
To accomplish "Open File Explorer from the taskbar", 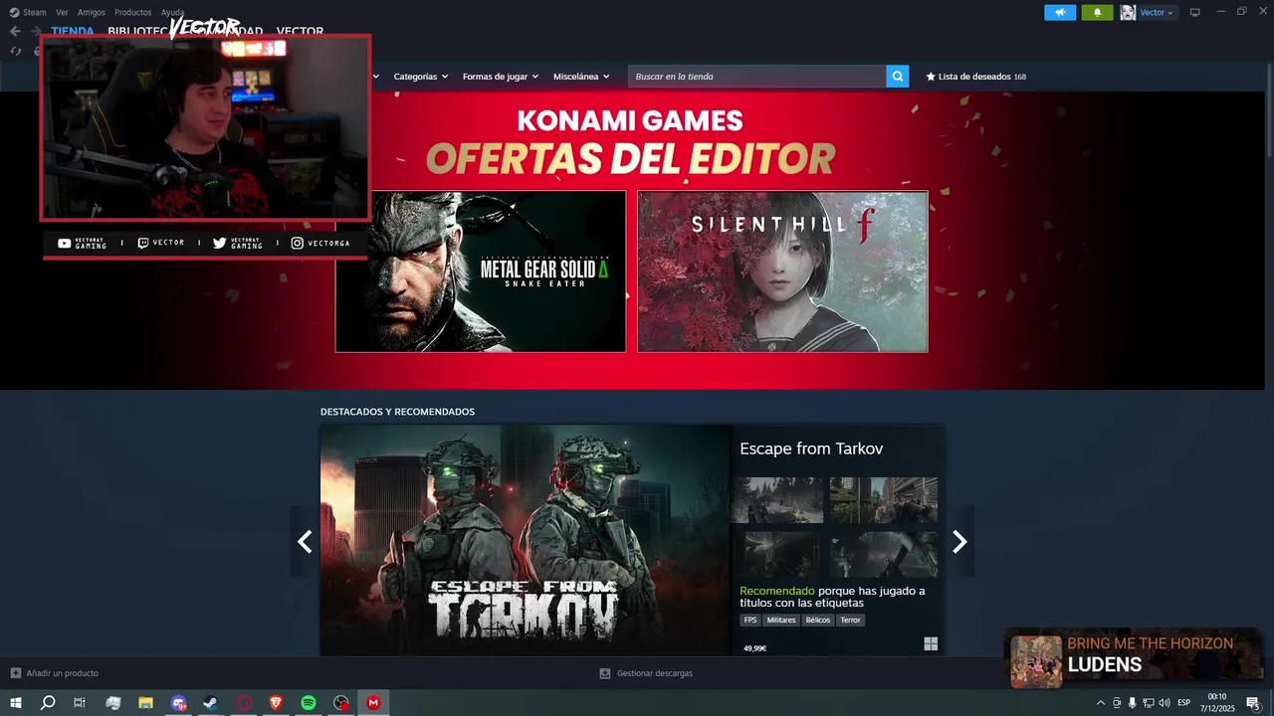I will pyautogui.click(x=145, y=703).
